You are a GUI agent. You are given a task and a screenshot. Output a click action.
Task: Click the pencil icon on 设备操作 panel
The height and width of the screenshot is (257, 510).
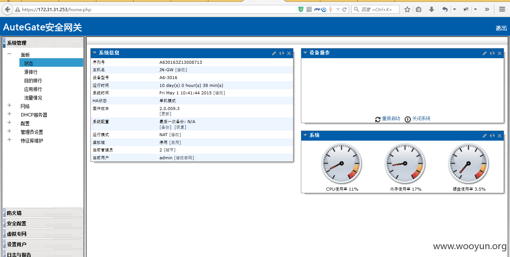485,53
